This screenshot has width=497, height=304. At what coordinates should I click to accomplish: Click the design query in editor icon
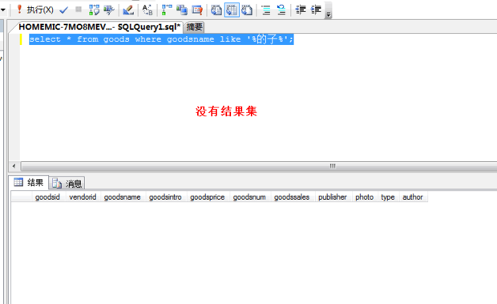point(128,10)
